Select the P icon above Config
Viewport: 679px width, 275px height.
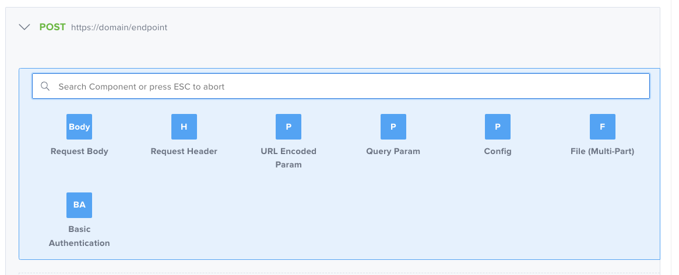point(498,127)
